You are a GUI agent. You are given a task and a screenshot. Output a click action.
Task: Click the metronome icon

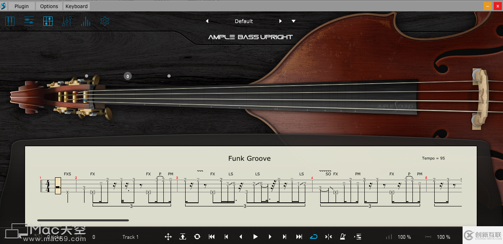pos(342,237)
